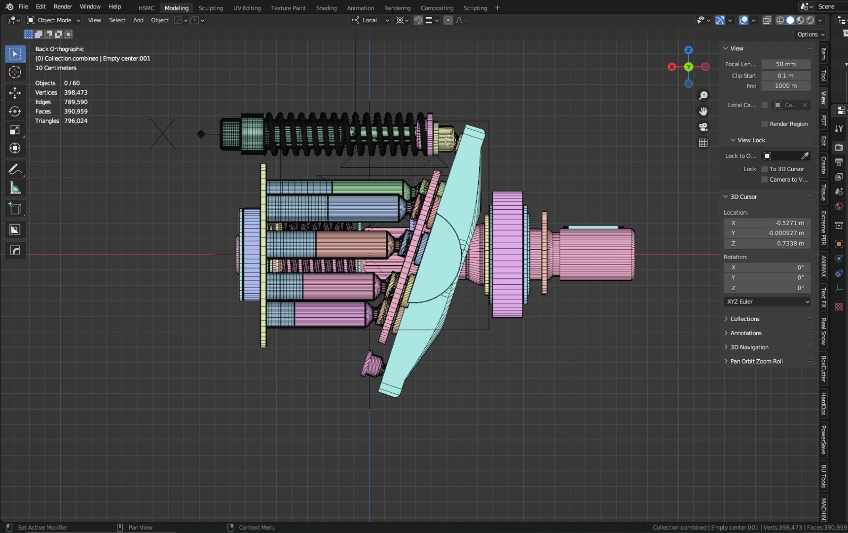Pick the Scale tool
This screenshot has width=848, height=533.
15,130
